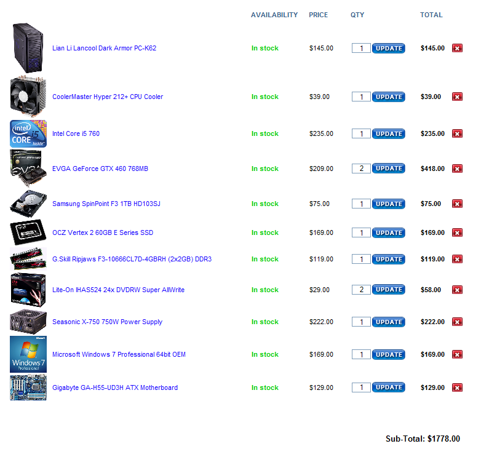Viewport: 481px width, 449px height.
Task: Remove Lite-On DVDRW from cart
Action: click(457, 290)
